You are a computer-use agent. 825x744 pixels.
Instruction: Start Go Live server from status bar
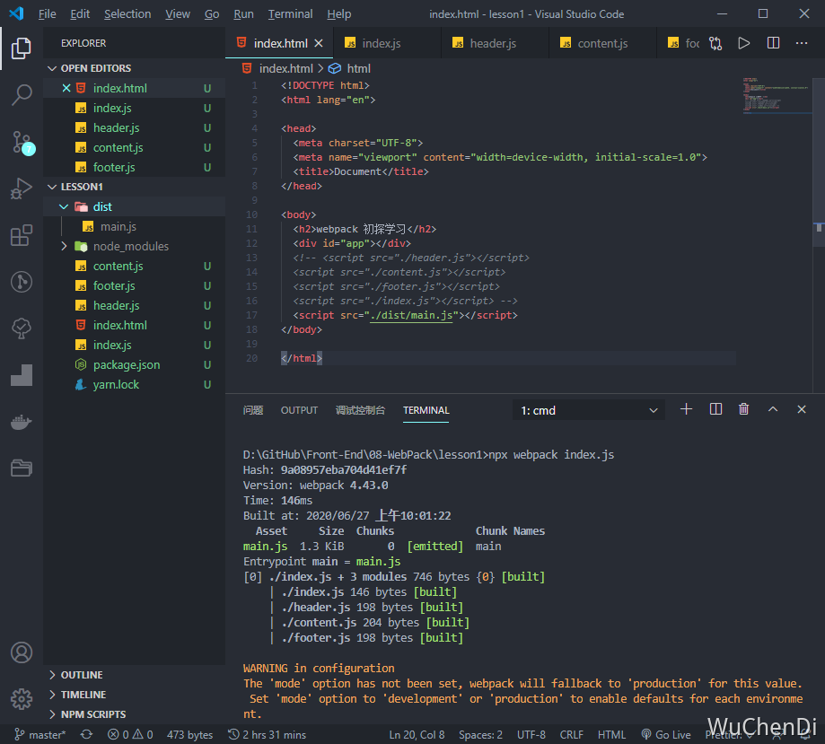click(x=665, y=734)
